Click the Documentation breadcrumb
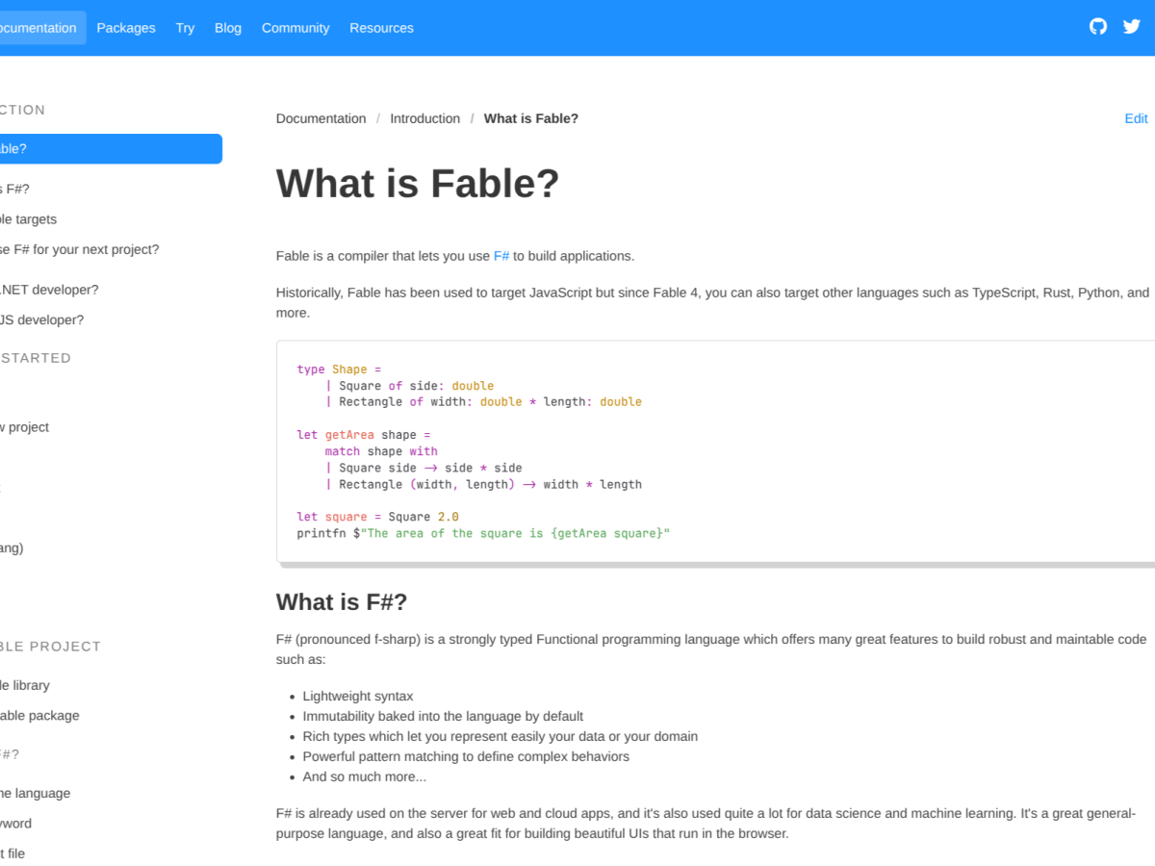The image size is (1155, 866). click(321, 118)
